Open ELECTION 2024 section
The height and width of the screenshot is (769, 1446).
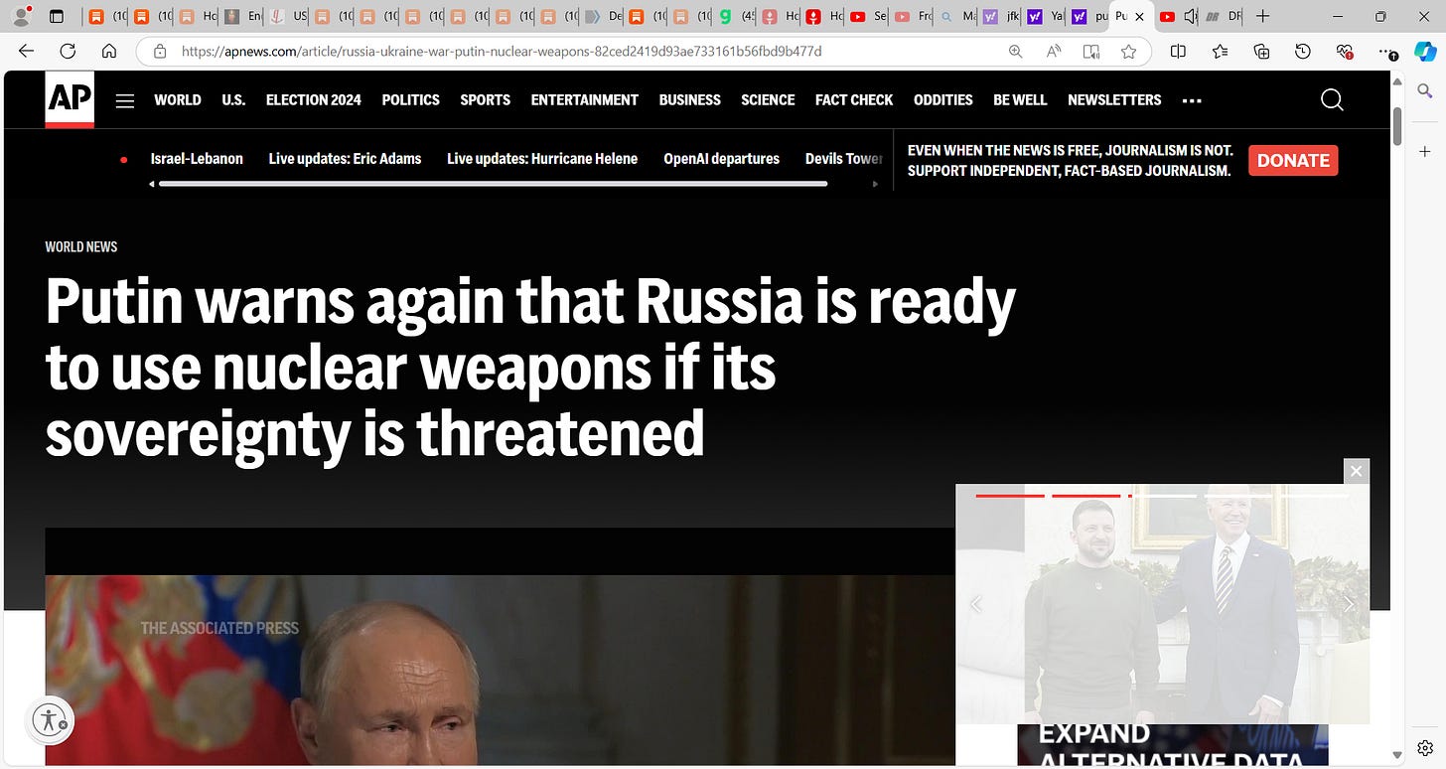point(314,100)
